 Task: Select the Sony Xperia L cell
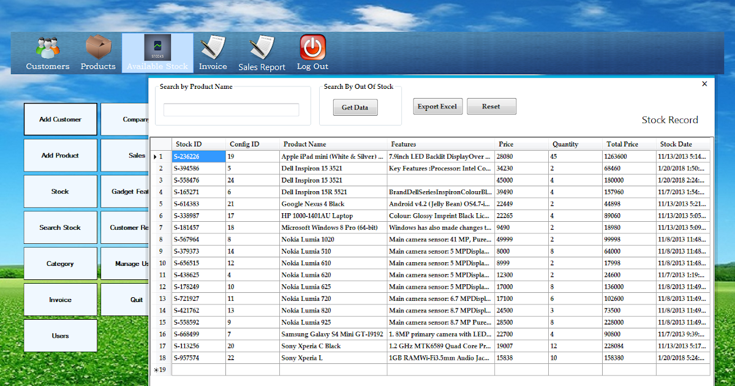pos(333,358)
